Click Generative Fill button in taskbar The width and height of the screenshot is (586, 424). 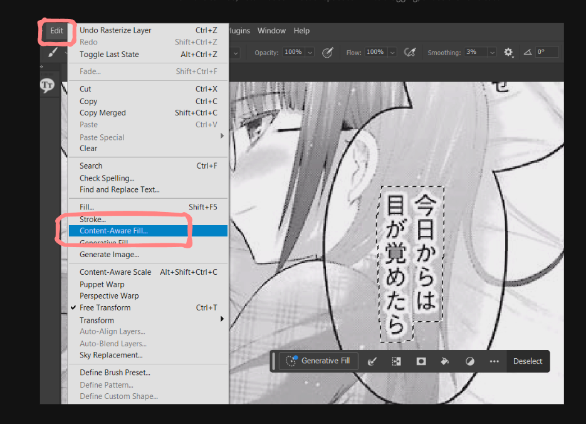point(318,361)
